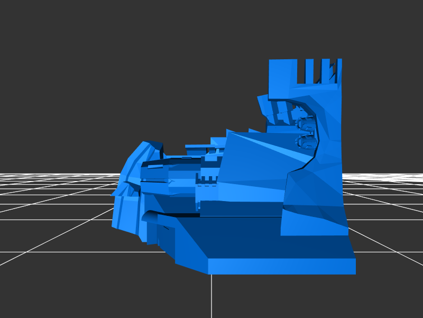Click the empty dark background above the model

[x=185, y=53]
